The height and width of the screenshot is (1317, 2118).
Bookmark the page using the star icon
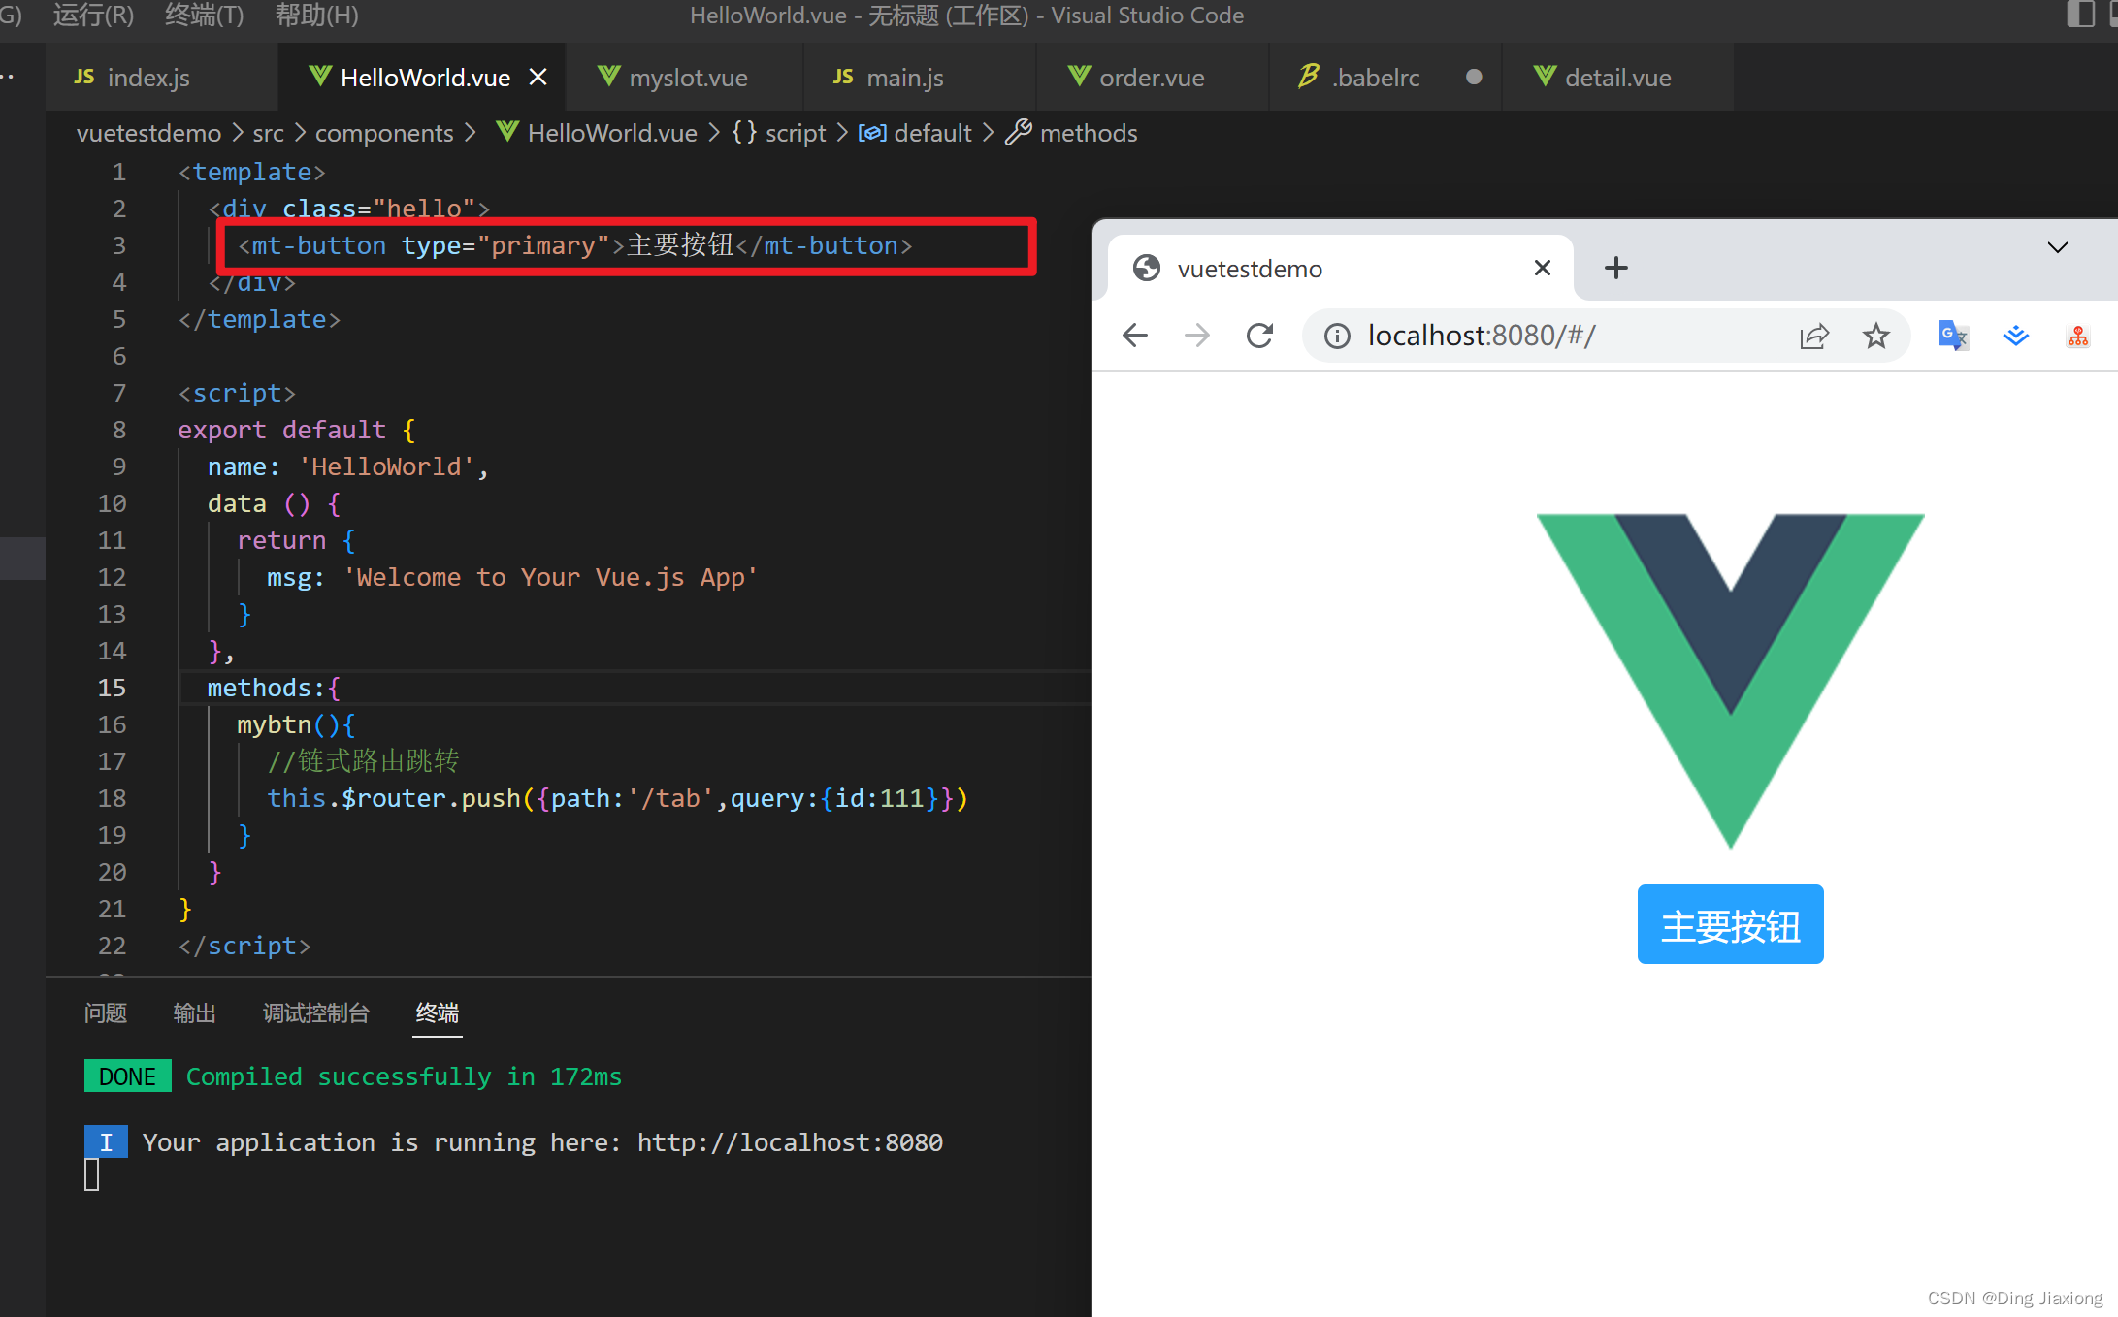pos(1875,335)
